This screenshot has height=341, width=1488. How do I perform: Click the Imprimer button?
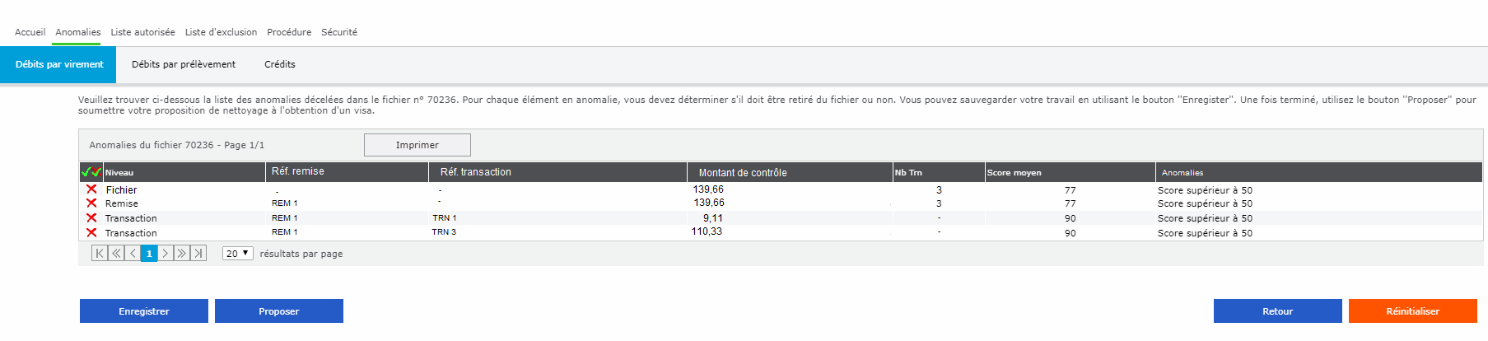pos(417,145)
